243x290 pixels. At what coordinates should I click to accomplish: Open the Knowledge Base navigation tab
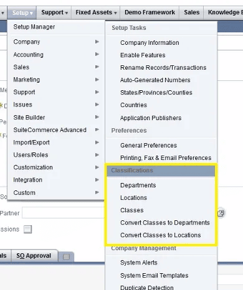coord(224,12)
